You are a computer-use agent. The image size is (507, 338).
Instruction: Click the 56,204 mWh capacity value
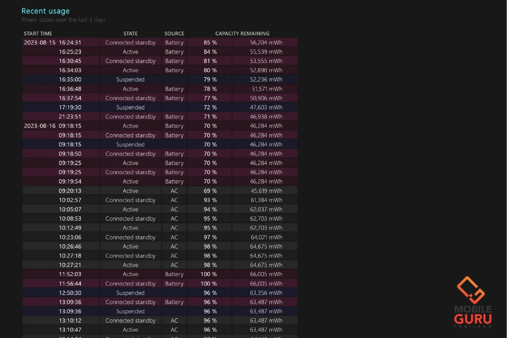coord(266,42)
